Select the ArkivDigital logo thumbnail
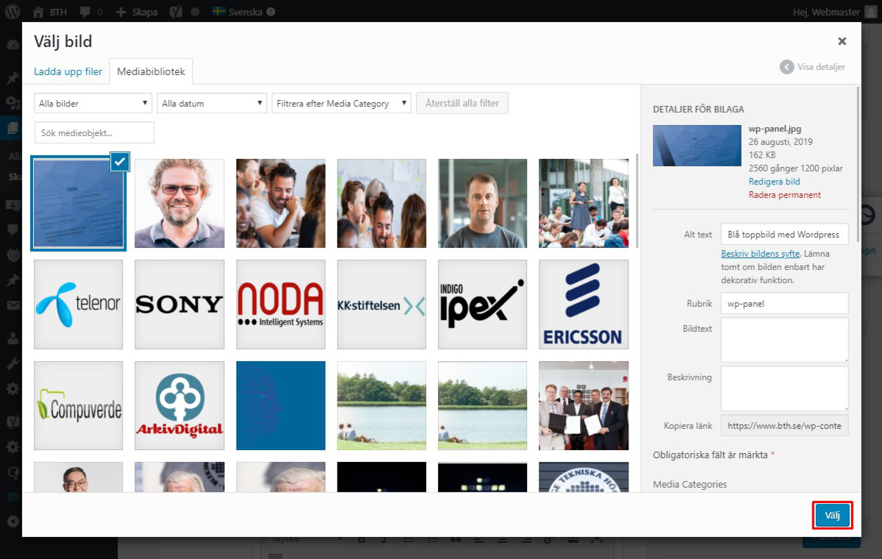882x559 pixels. (x=179, y=405)
